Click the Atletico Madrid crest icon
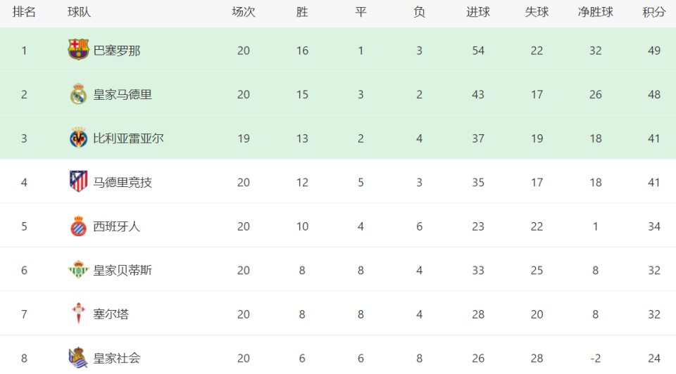The image size is (676, 374). click(78, 181)
